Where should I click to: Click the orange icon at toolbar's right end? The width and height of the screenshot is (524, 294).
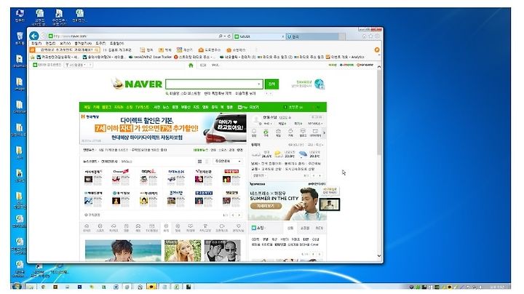377,49
